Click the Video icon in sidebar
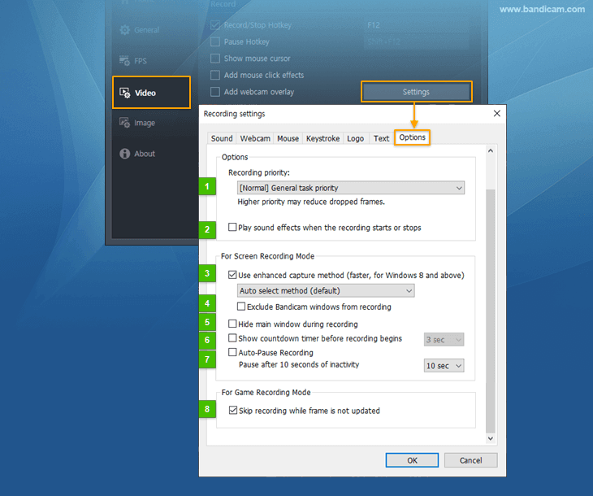 point(125,93)
